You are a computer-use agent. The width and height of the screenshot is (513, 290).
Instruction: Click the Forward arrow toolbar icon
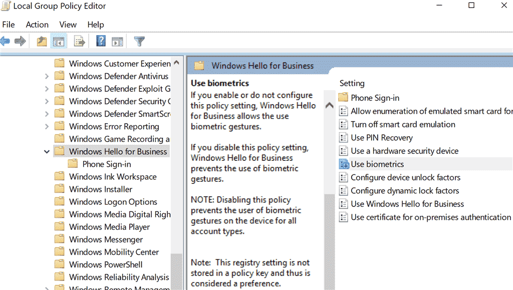coord(20,41)
